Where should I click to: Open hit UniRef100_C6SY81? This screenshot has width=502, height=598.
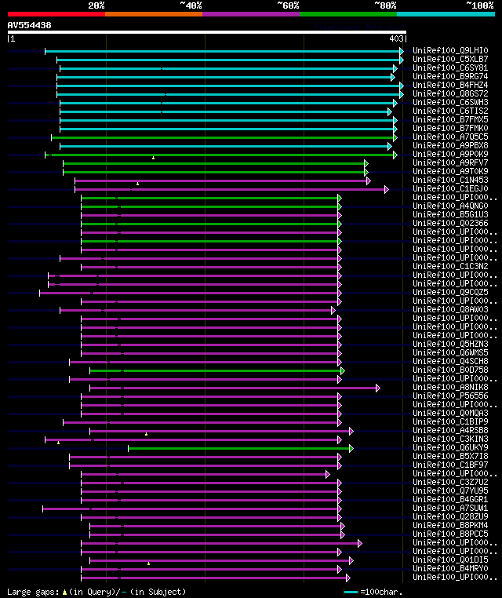point(450,67)
